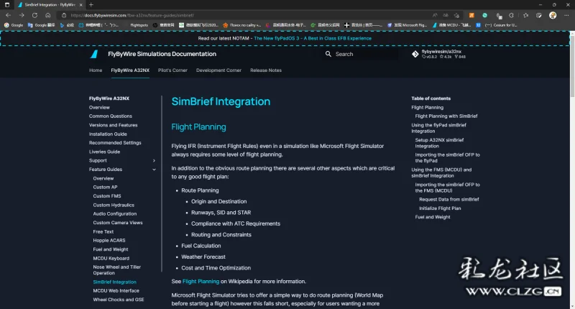Jump to Request Data from simBrief in contents
The image size is (575, 309).
[449, 199]
